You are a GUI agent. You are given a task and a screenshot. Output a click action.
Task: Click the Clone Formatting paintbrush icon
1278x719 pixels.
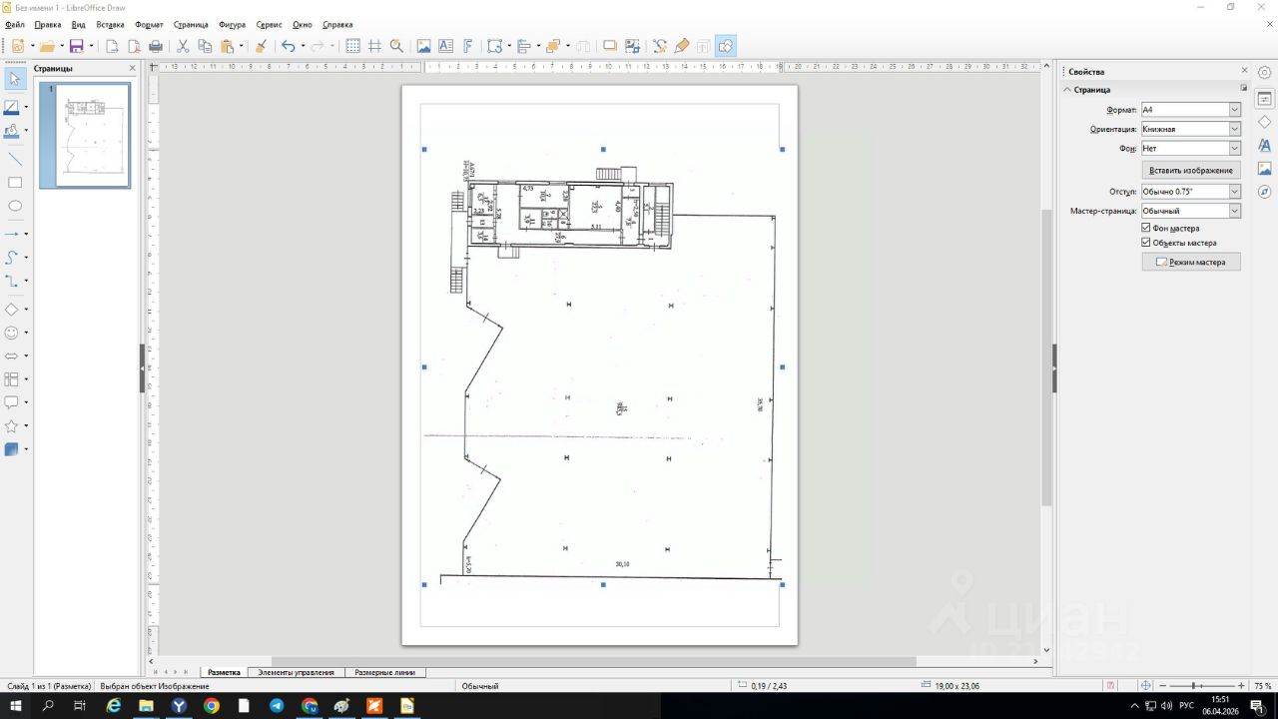[261, 46]
